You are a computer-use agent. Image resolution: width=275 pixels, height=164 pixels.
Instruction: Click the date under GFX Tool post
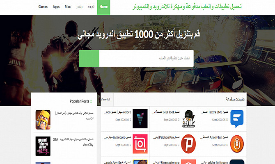[x=172, y=120]
